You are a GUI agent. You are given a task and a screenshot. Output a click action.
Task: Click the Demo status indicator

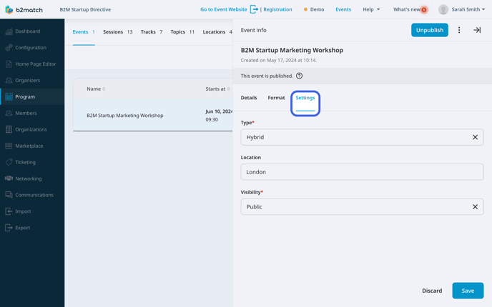pyautogui.click(x=314, y=10)
